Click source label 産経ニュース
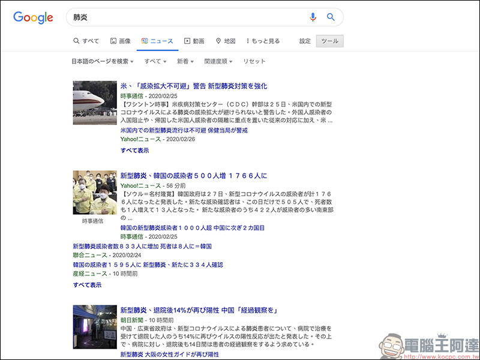The width and height of the screenshot is (480, 360). (90, 274)
